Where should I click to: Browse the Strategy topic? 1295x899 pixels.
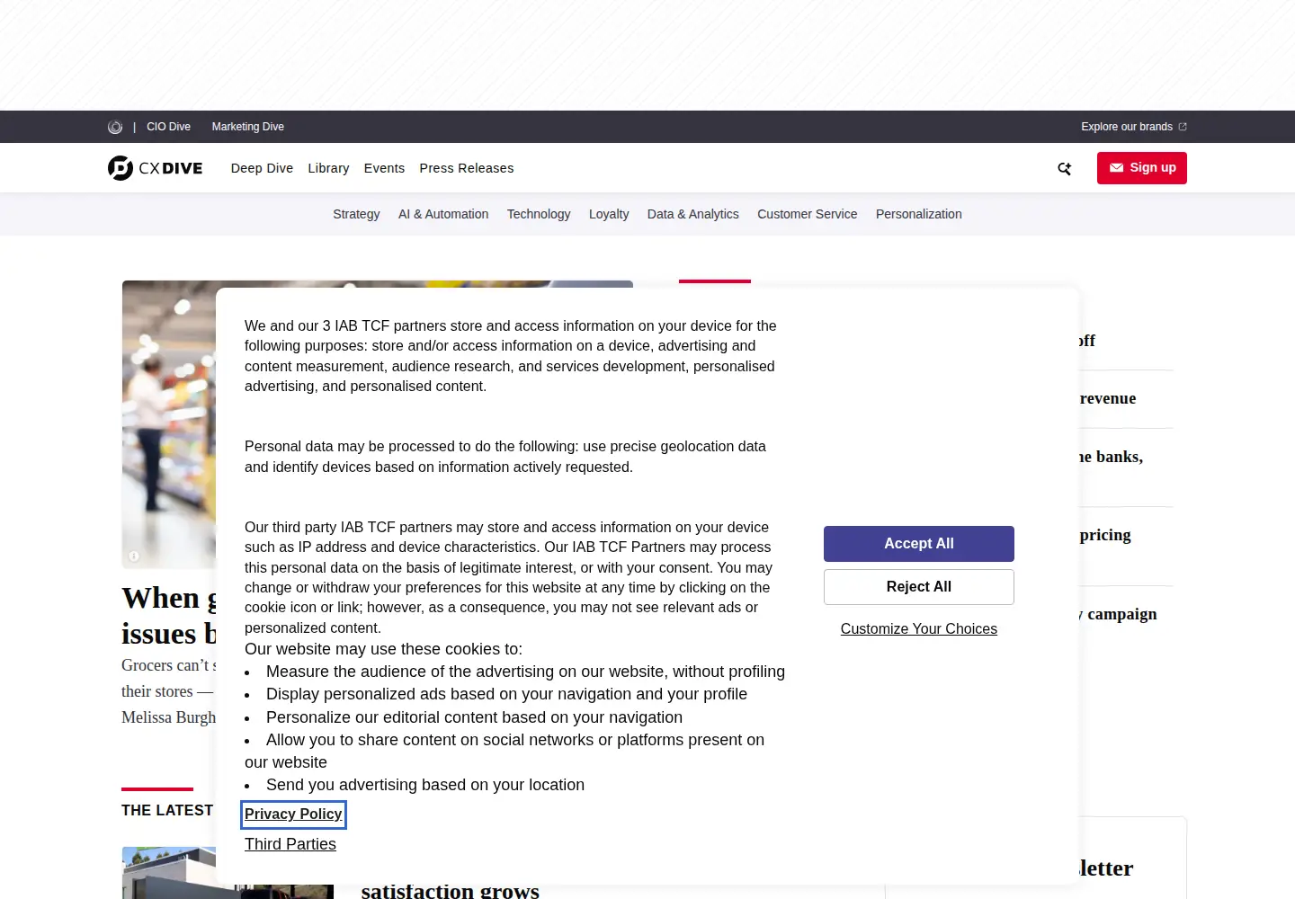click(356, 214)
